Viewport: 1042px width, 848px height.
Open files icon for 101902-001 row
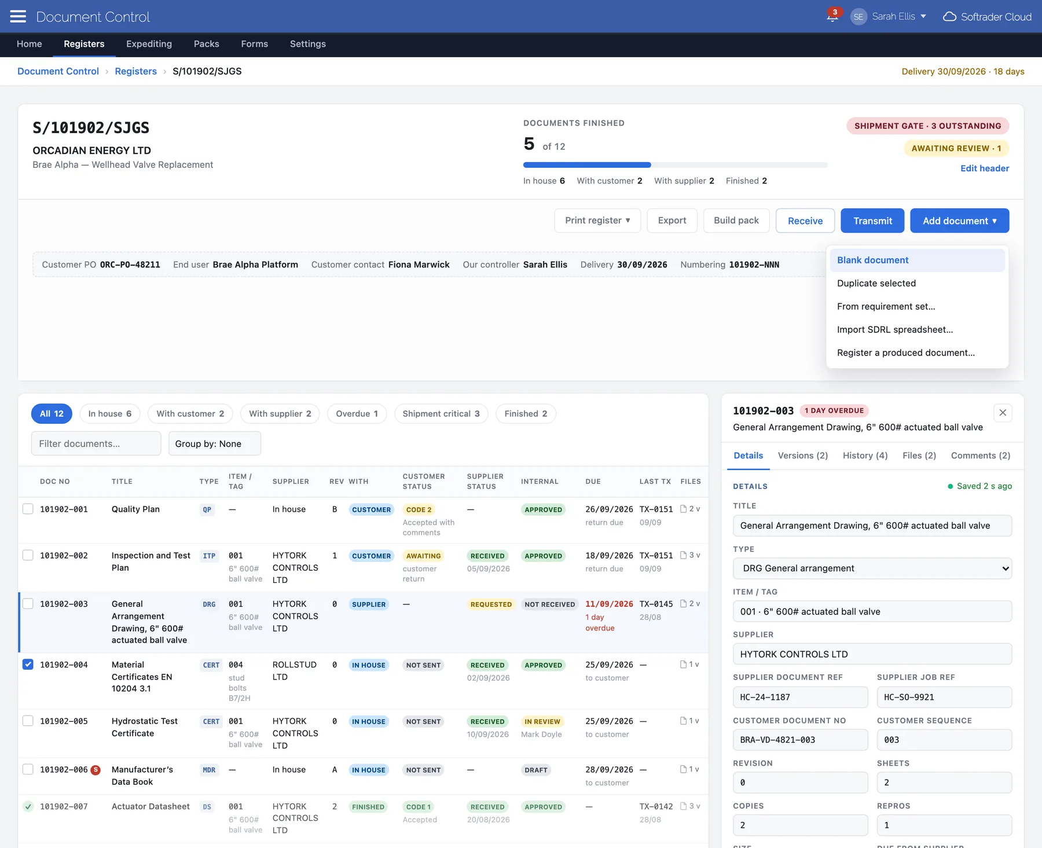click(x=684, y=509)
